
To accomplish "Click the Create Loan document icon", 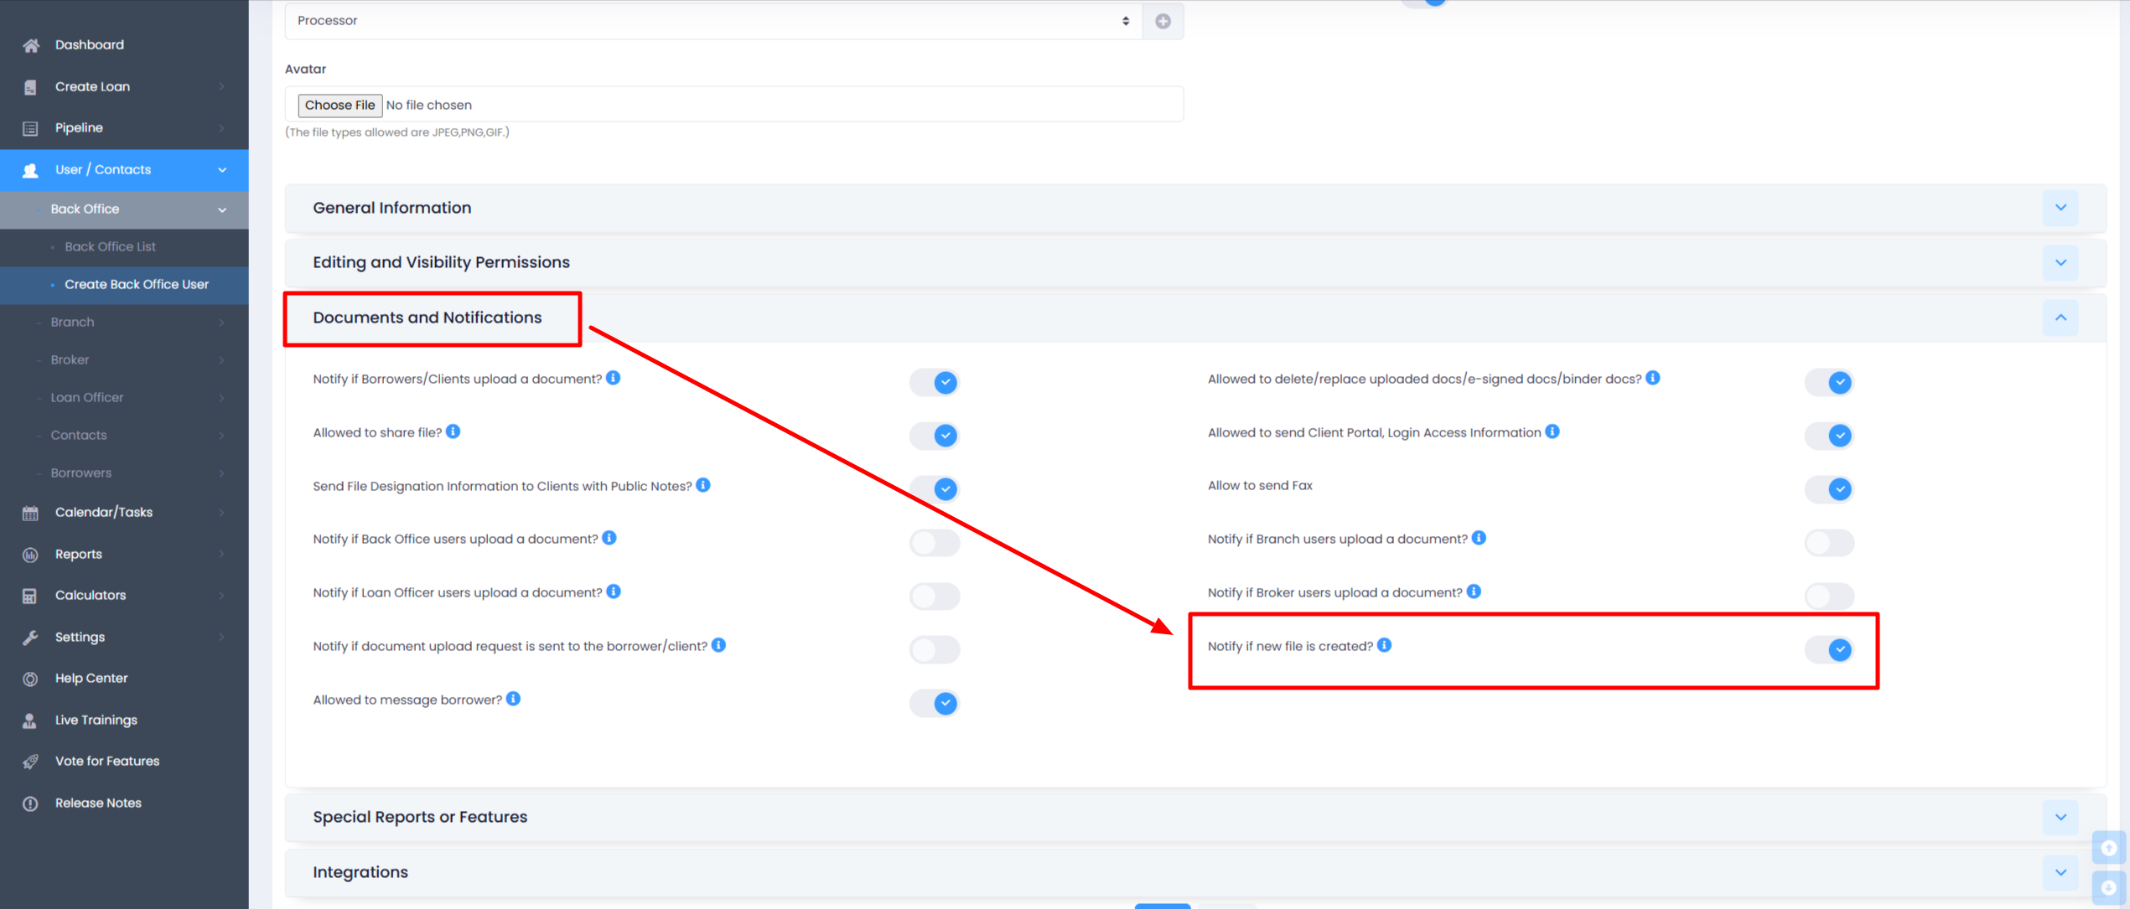I will click(x=31, y=87).
